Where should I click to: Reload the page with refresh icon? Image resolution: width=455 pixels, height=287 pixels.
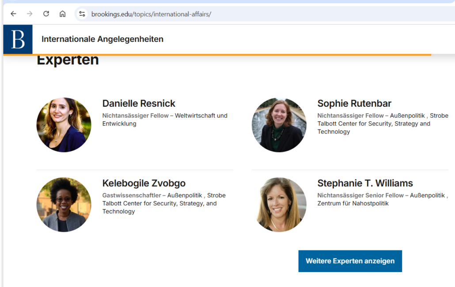click(x=46, y=14)
